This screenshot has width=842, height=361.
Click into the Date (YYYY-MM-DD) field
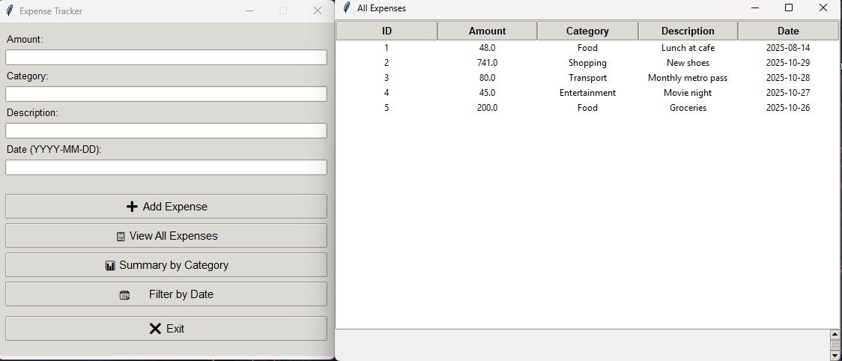(x=166, y=168)
